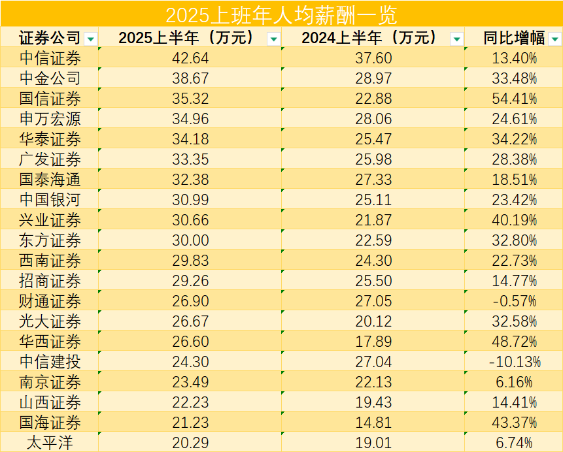This screenshot has width=563, height=452.
Task: Select the 华泰证券 2024 value 25.47
Action: (x=373, y=138)
